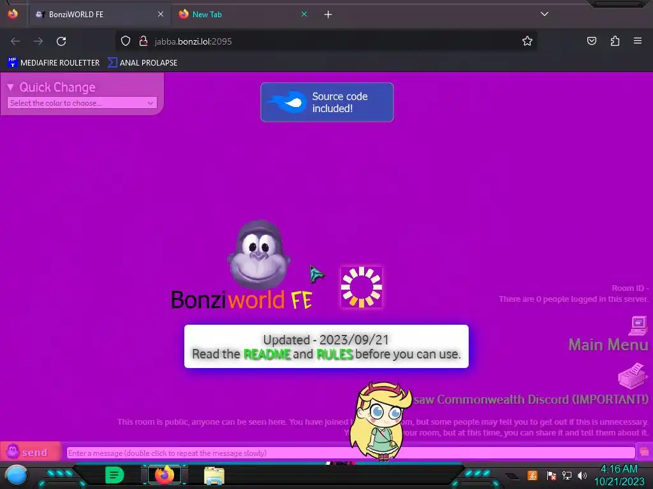
Task: Click the Main Menu computer icon
Action: coord(638,325)
